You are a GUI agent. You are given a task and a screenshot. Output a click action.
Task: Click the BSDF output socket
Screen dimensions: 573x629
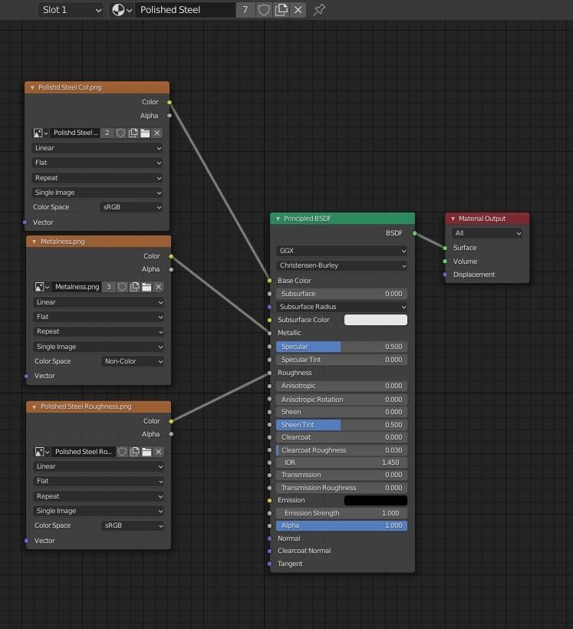(414, 233)
